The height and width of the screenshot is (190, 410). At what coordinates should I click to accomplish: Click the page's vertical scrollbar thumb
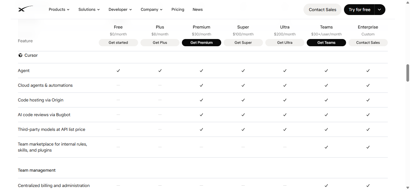408,73
